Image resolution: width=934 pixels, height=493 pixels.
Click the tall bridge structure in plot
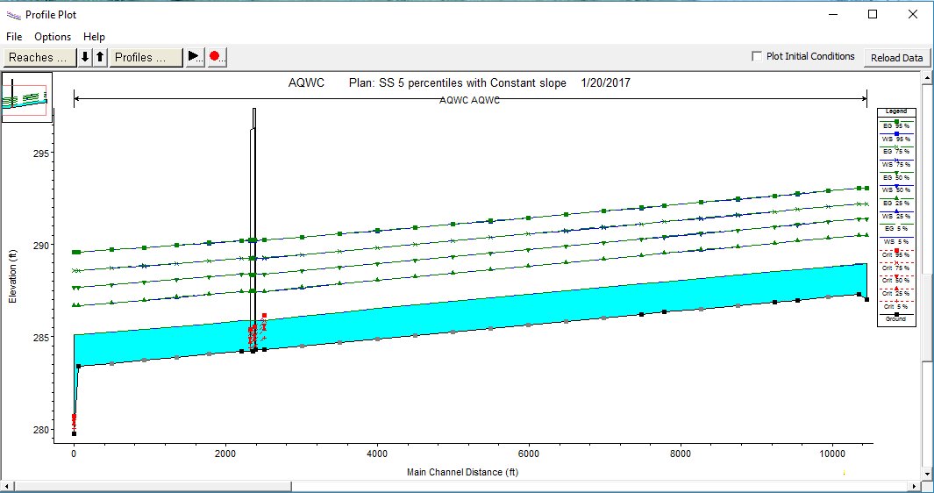click(x=253, y=230)
